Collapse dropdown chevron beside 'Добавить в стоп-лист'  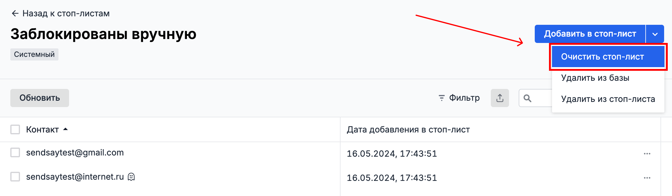pyautogui.click(x=655, y=34)
